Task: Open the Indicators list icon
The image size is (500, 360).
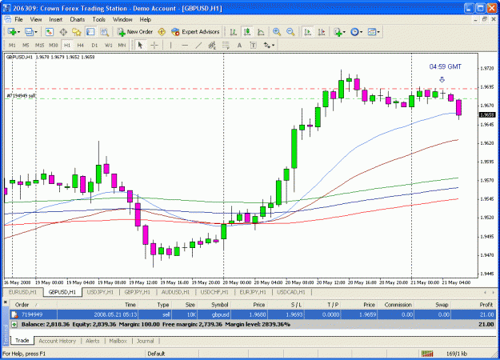Action: pyautogui.click(x=338, y=32)
